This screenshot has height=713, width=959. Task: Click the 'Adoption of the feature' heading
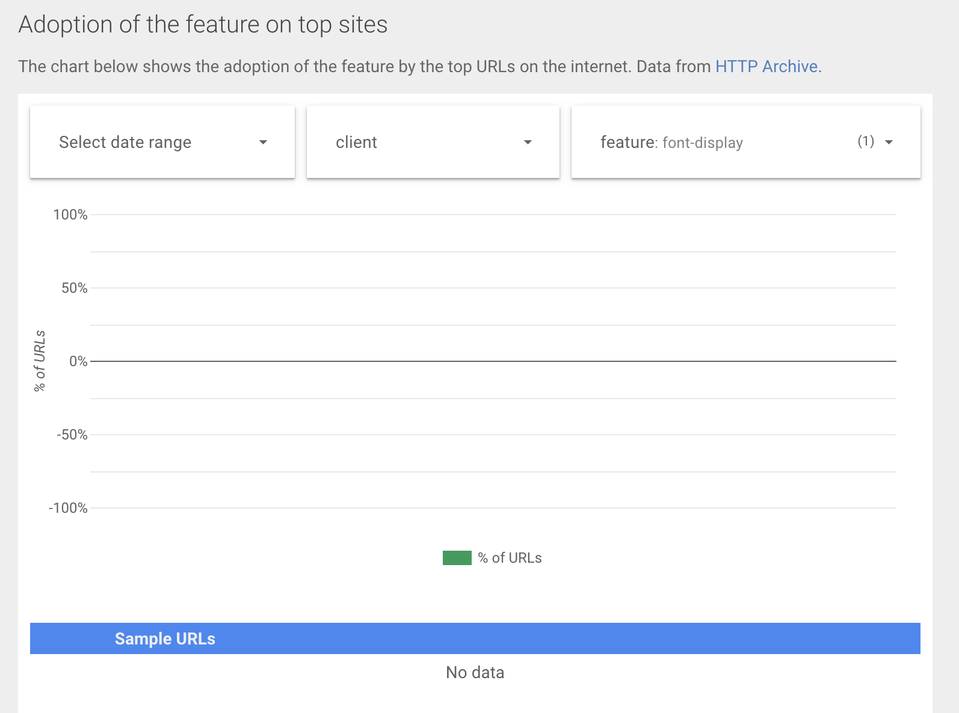[203, 25]
